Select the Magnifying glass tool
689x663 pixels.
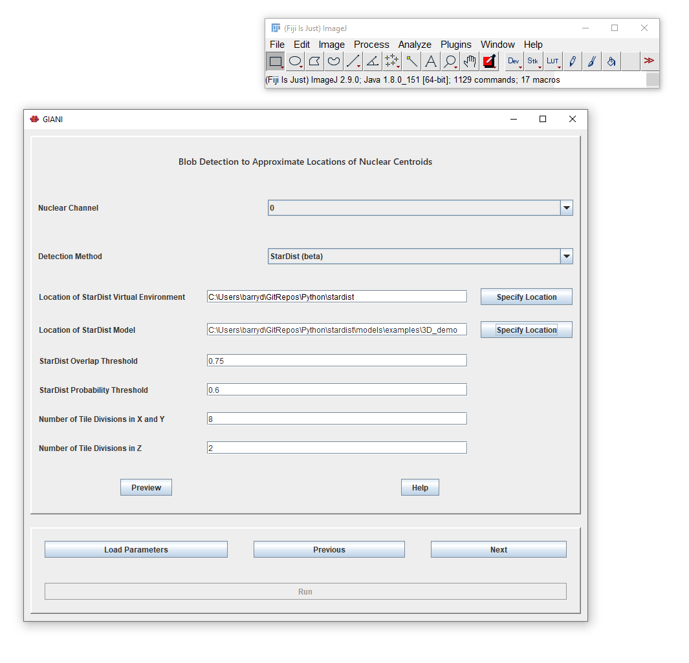pyautogui.click(x=450, y=61)
